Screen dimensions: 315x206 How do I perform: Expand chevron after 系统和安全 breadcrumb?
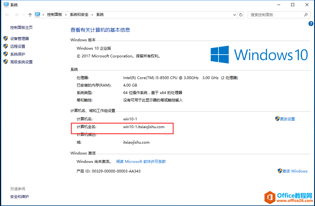tap(92, 15)
